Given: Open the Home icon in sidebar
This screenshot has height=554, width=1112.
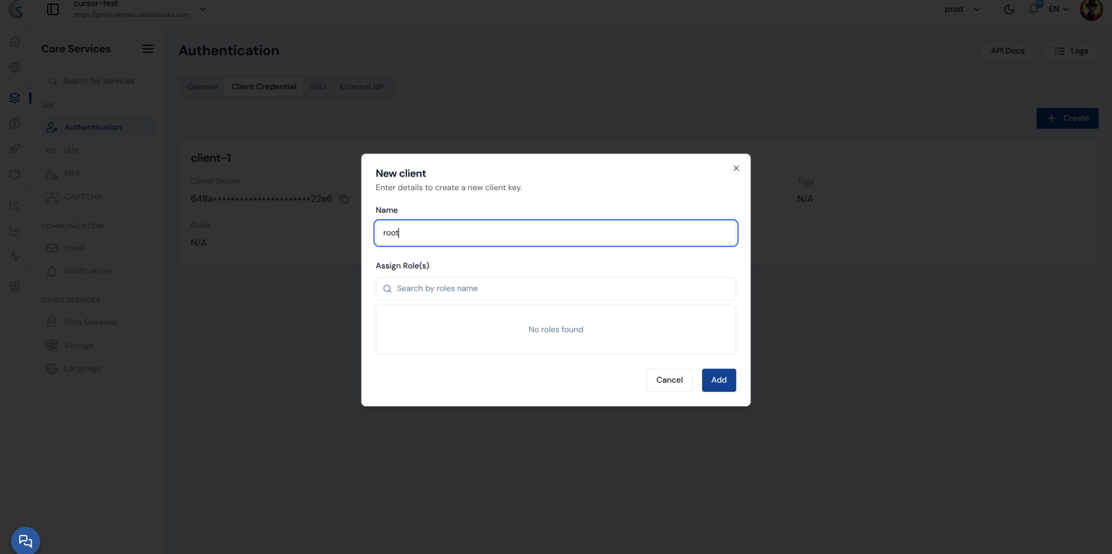Looking at the screenshot, I should [x=15, y=41].
